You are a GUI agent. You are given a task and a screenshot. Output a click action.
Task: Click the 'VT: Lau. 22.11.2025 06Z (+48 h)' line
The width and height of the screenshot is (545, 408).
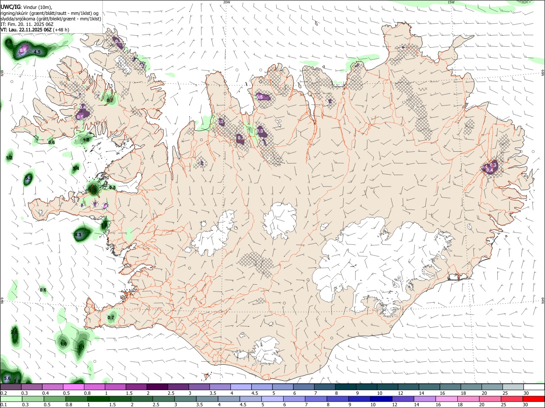(35, 30)
